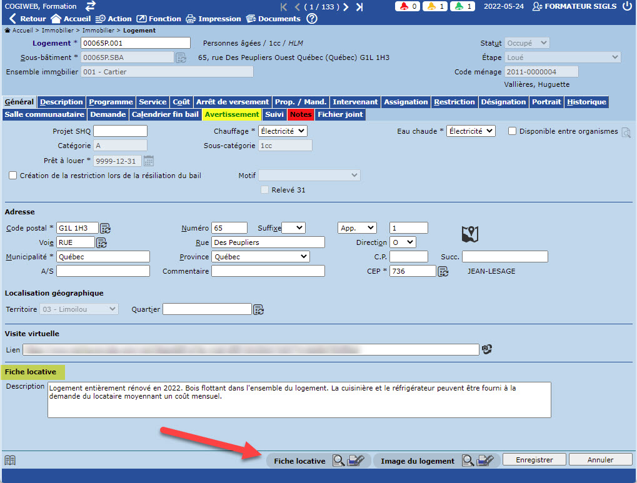Toggle the Relevé 31 checkbox
The image size is (637, 483).
(264, 190)
